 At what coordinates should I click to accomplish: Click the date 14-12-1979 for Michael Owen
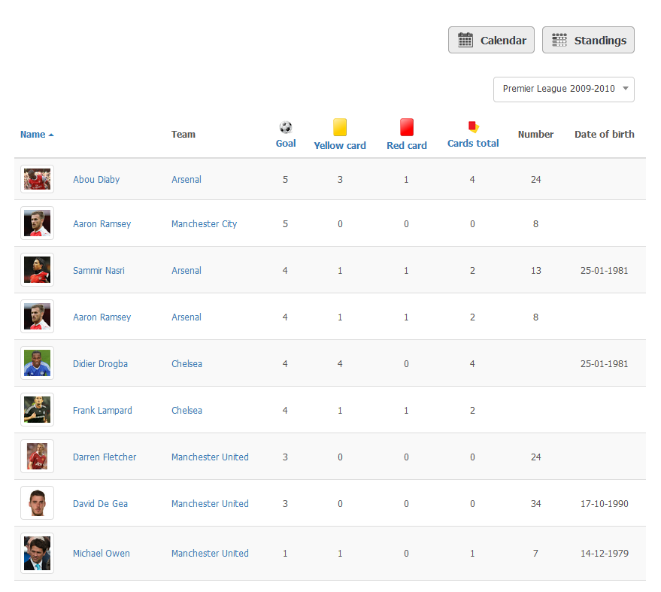[x=605, y=554]
